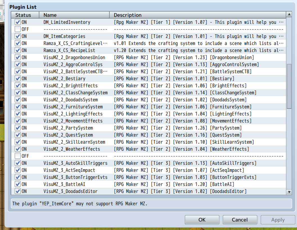297x230 pixels.
Task: Click the YEP_ItemCore warning message
Action: (80, 204)
